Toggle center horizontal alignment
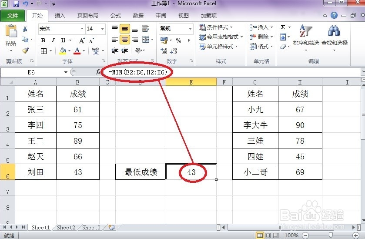The height and width of the screenshot is (239, 365). 125,39
